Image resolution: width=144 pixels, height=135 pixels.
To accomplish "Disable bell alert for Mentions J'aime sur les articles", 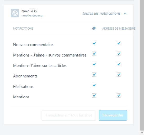I will (94, 64).
